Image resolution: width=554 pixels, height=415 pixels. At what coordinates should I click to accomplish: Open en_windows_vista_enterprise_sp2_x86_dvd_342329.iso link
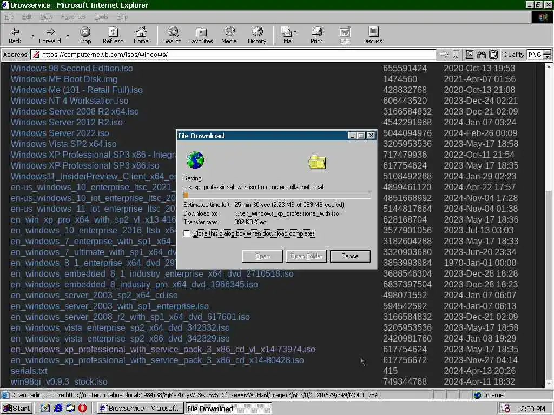coord(120,338)
